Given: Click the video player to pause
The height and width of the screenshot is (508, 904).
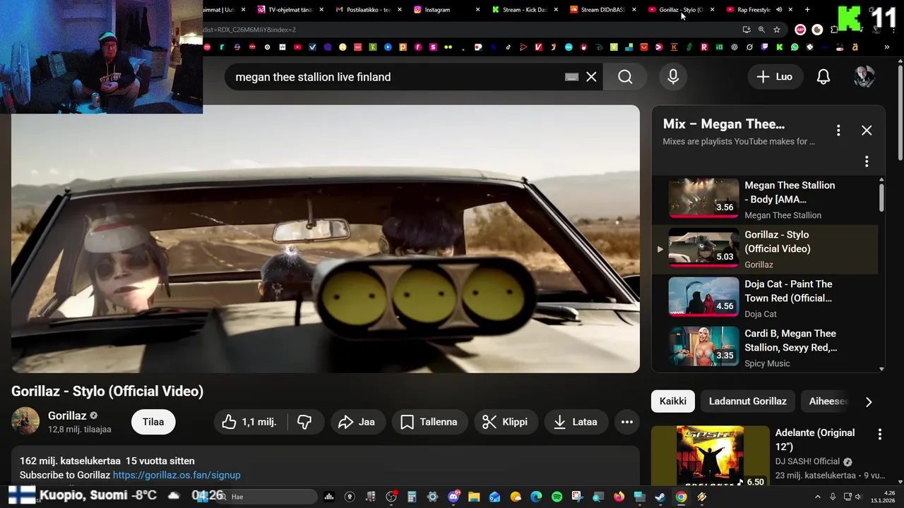Looking at the screenshot, I should point(325,239).
